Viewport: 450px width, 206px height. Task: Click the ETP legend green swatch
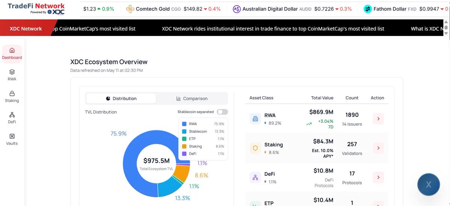pos(184,139)
